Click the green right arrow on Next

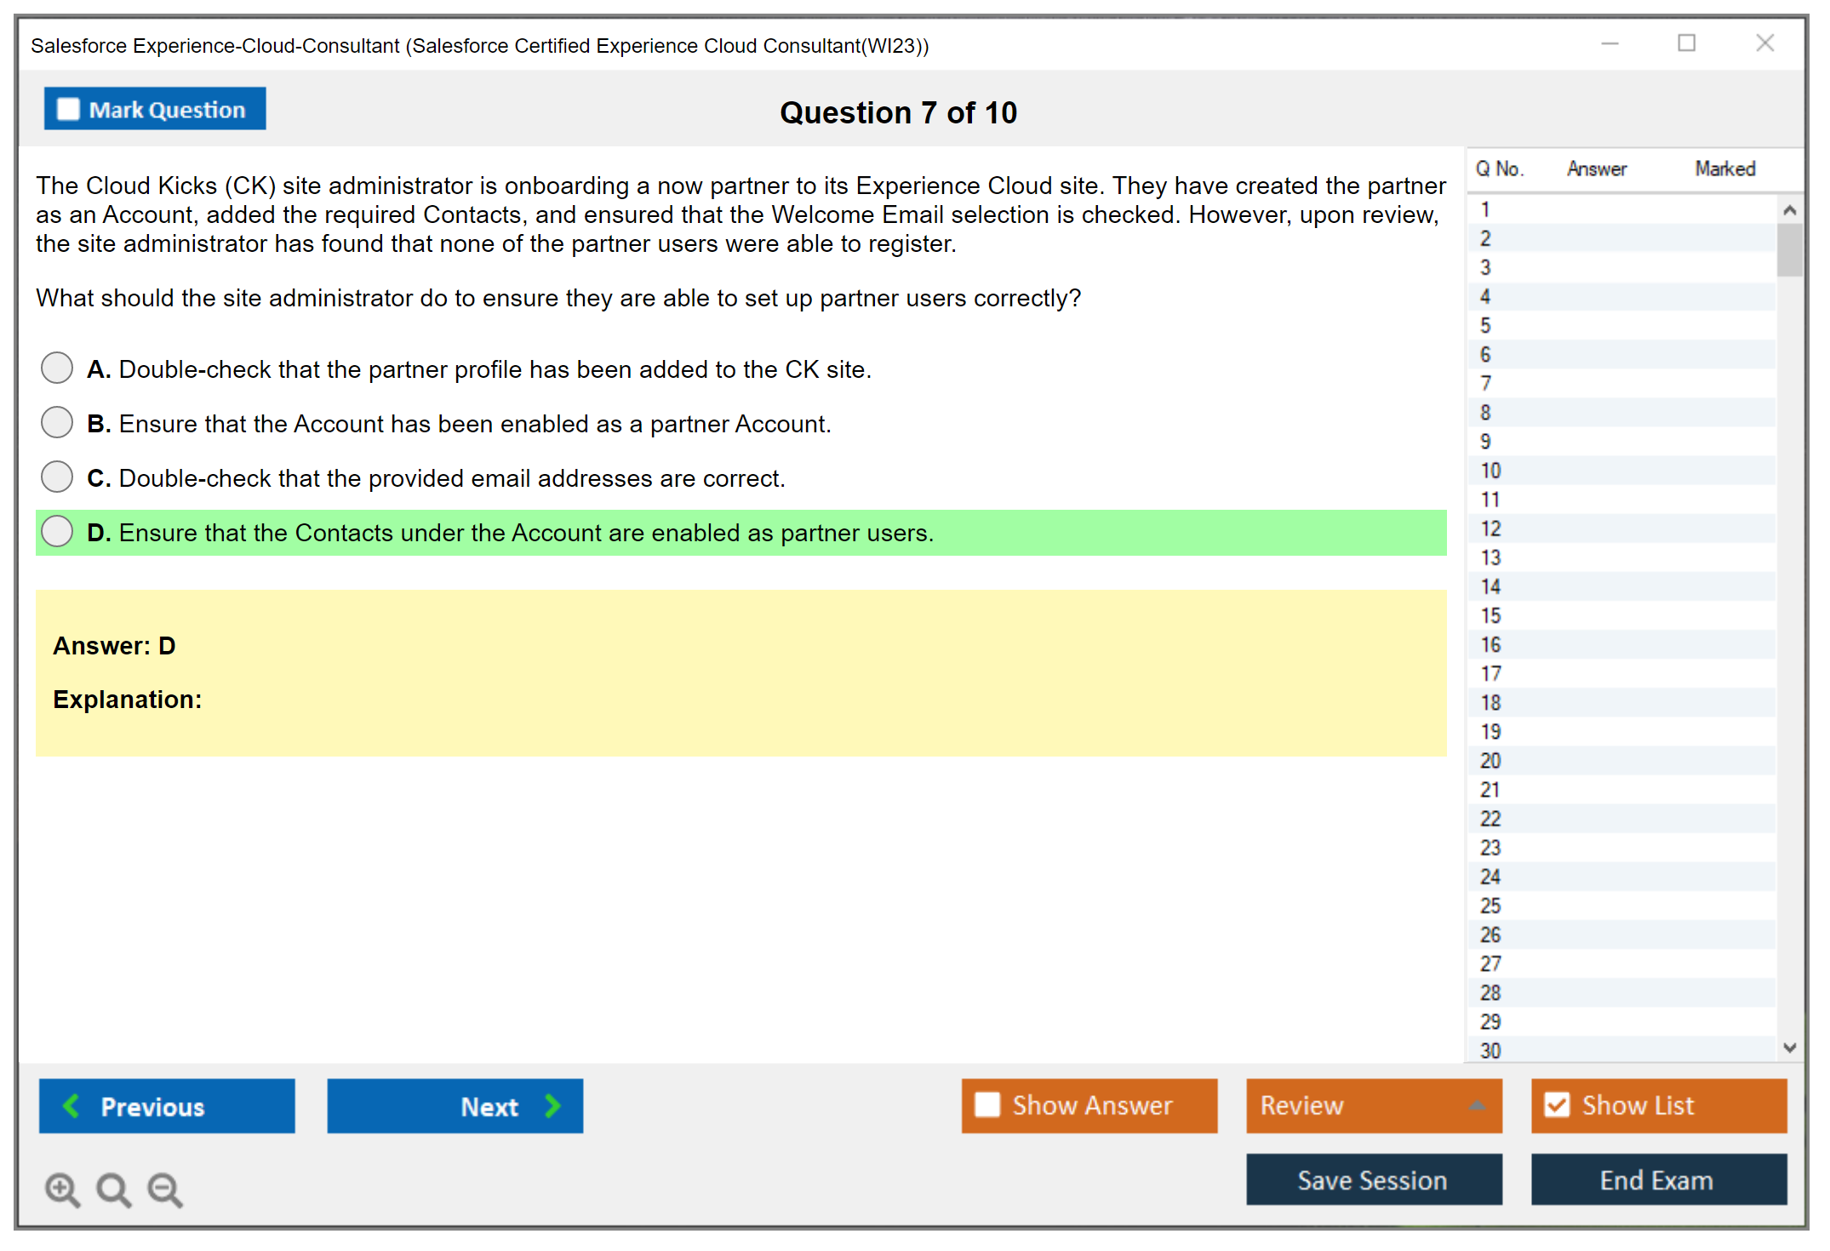(x=553, y=1105)
